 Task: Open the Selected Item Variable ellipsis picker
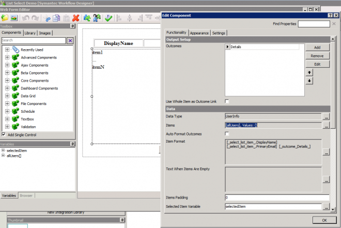[x=326, y=206]
